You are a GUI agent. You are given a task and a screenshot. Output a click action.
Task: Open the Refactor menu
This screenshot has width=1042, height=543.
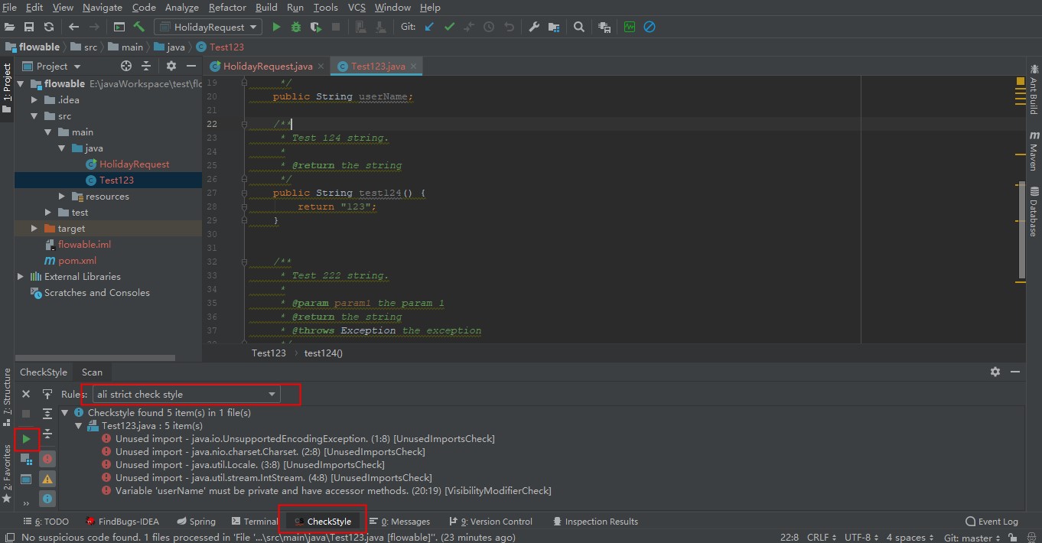227,8
